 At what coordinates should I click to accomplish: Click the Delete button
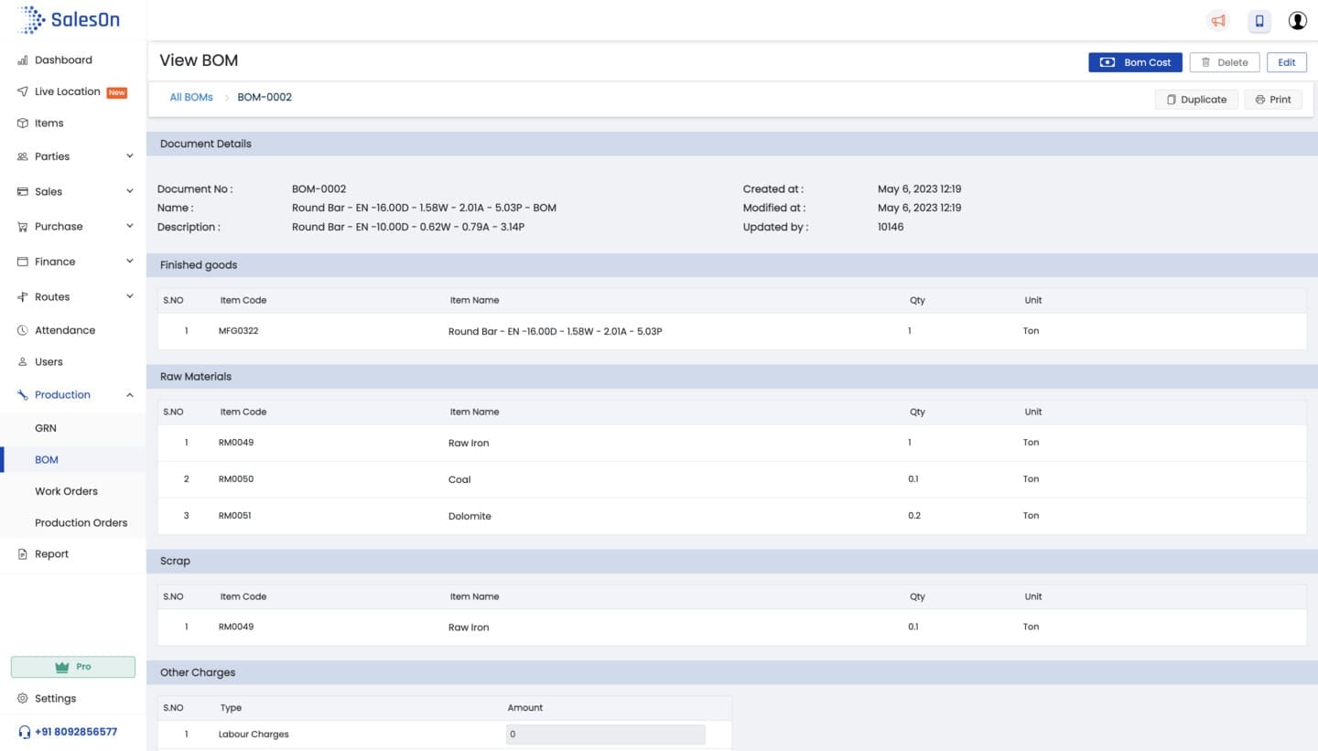tap(1225, 62)
